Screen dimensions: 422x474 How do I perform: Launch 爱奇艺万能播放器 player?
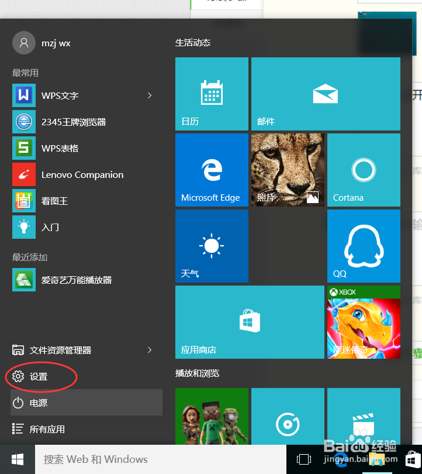pyautogui.click(x=87, y=280)
